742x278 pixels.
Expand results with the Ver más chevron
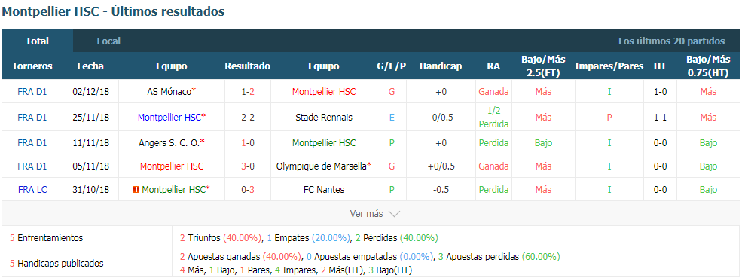point(394,214)
